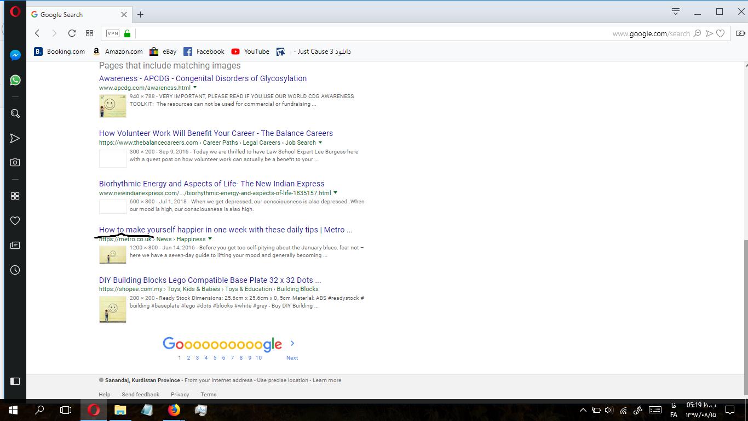Image resolution: width=748 pixels, height=421 pixels.
Task: Open Messenger in the Opera sidebar
Action: pos(15,55)
